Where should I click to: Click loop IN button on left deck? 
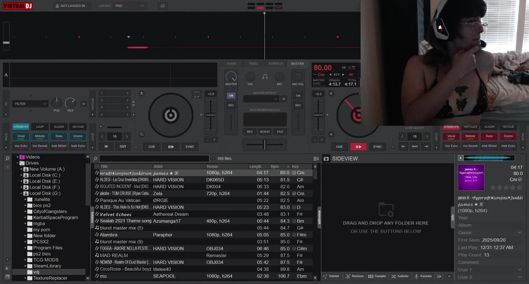tap(106, 146)
